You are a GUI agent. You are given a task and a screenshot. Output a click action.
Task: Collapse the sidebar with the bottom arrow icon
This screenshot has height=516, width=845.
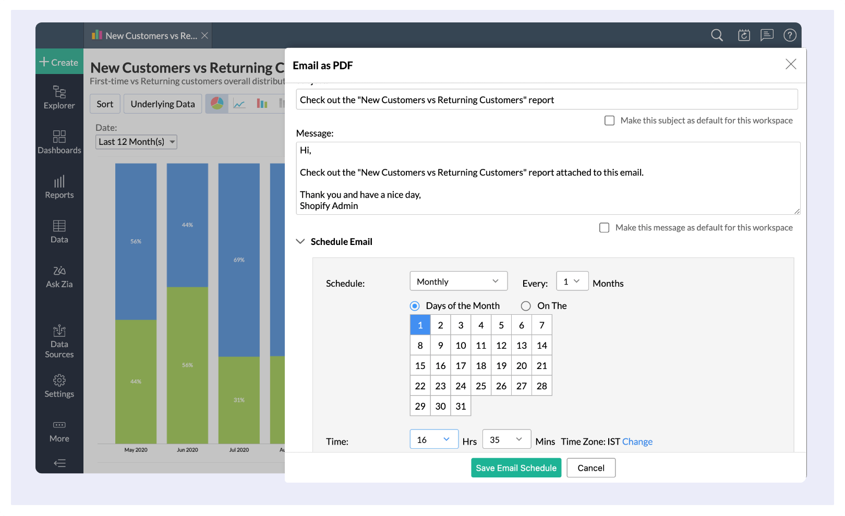pos(59,463)
